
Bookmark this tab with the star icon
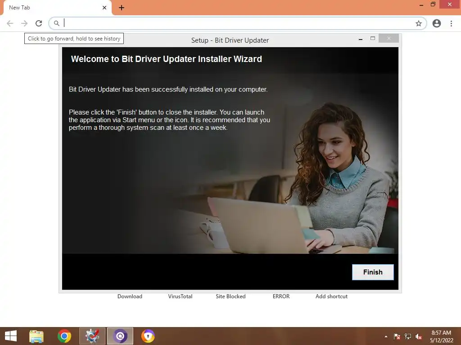pyautogui.click(x=419, y=23)
